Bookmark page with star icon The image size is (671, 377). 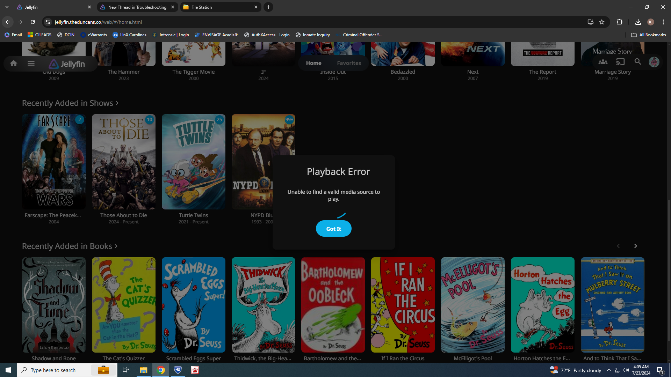point(602,22)
